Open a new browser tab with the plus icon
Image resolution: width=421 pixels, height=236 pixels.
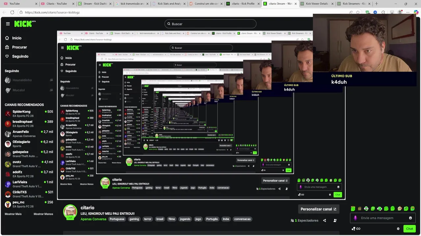[x=377, y=4]
